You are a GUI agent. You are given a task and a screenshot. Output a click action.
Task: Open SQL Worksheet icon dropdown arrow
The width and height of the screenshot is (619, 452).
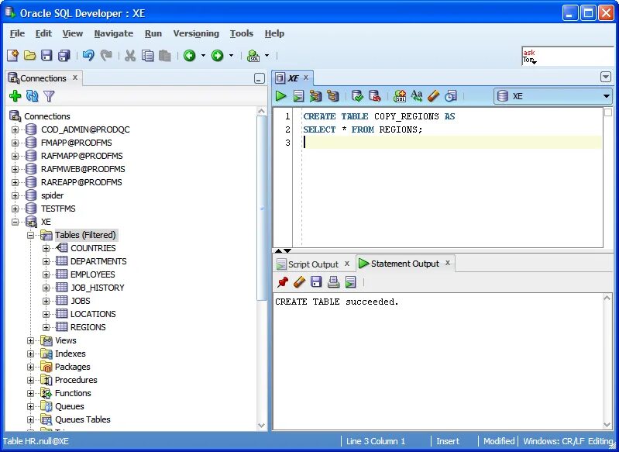click(267, 56)
